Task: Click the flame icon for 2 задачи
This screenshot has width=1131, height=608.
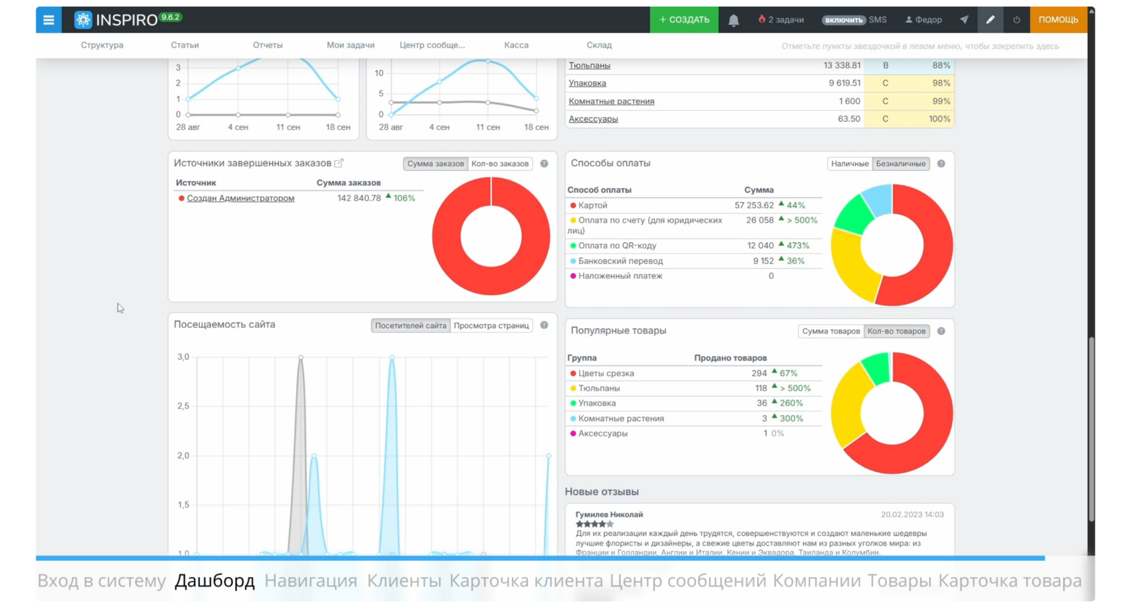Action: point(761,20)
